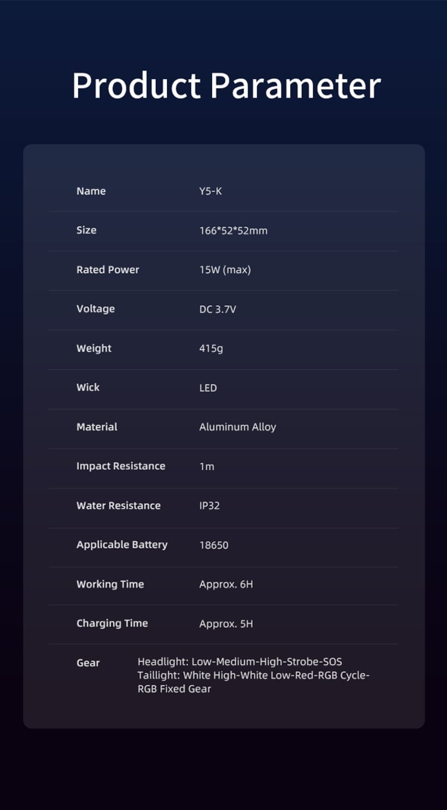This screenshot has height=810, width=447.
Task: Select the Size label
Action: 87,230
